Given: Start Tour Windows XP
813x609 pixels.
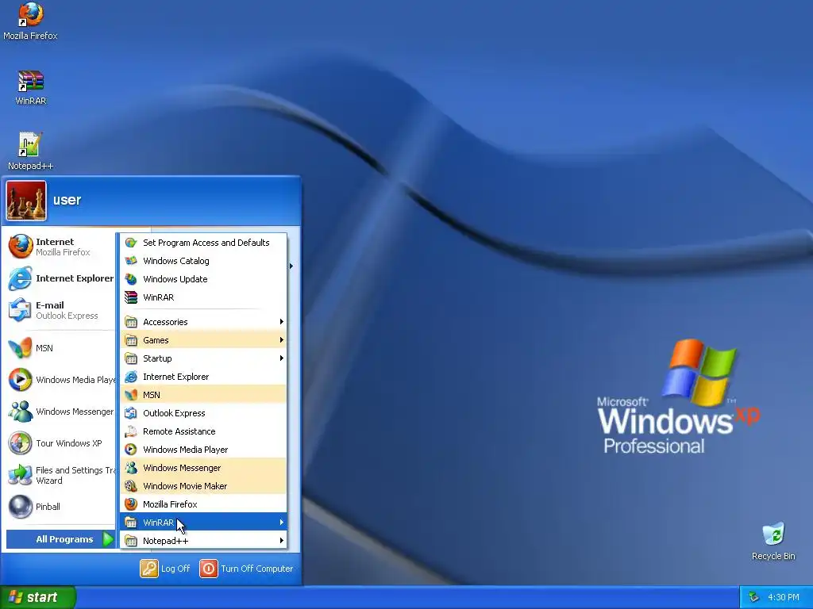Looking at the screenshot, I should click(60, 443).
